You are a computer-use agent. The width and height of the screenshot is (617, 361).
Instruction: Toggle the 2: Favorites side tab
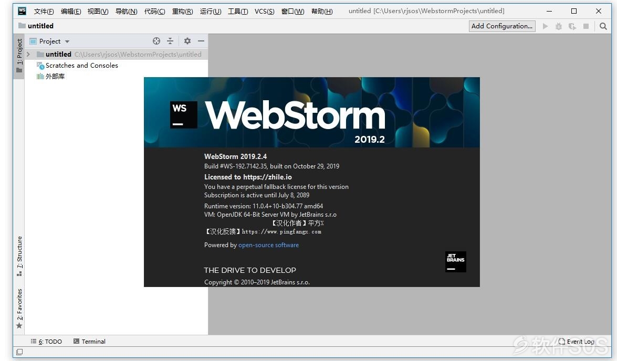coord(19,309)
